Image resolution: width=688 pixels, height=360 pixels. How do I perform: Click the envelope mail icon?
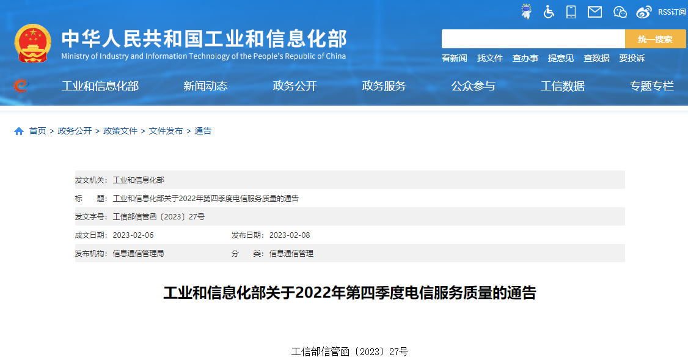click(595, 12)
